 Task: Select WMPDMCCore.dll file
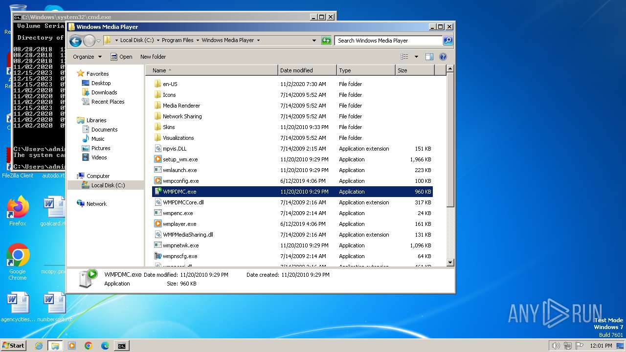(292, 202)
